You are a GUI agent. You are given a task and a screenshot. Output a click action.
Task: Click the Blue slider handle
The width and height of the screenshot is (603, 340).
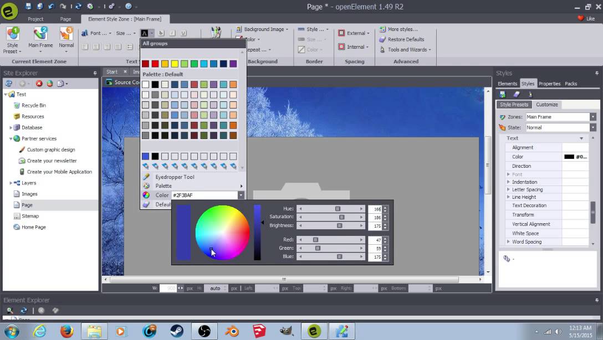tap(340, 256)
